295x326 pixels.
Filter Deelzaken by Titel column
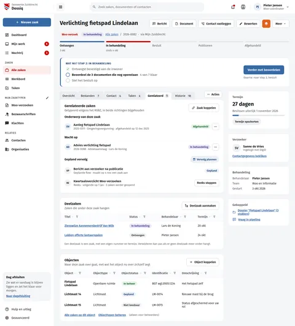pyautogui.click(x=77, y=217)
